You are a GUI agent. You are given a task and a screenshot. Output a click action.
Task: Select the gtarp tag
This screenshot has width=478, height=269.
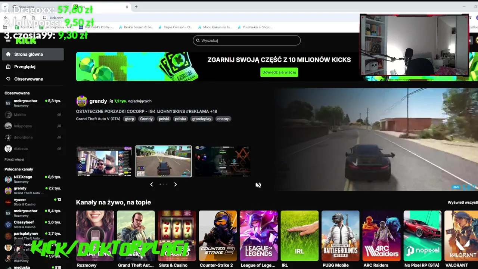tap(130, 119)
